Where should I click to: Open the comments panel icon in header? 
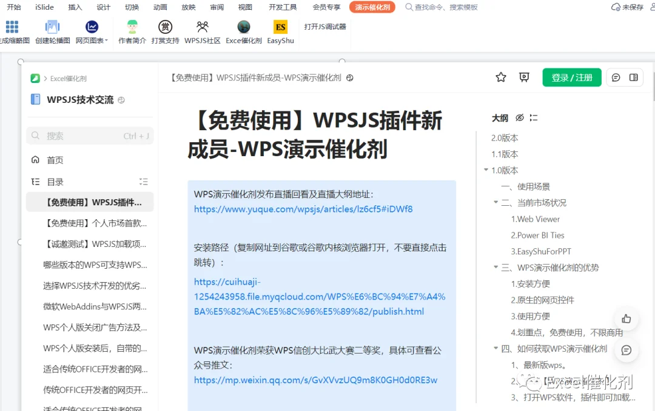pyautogui.click(x=616, y=77)
